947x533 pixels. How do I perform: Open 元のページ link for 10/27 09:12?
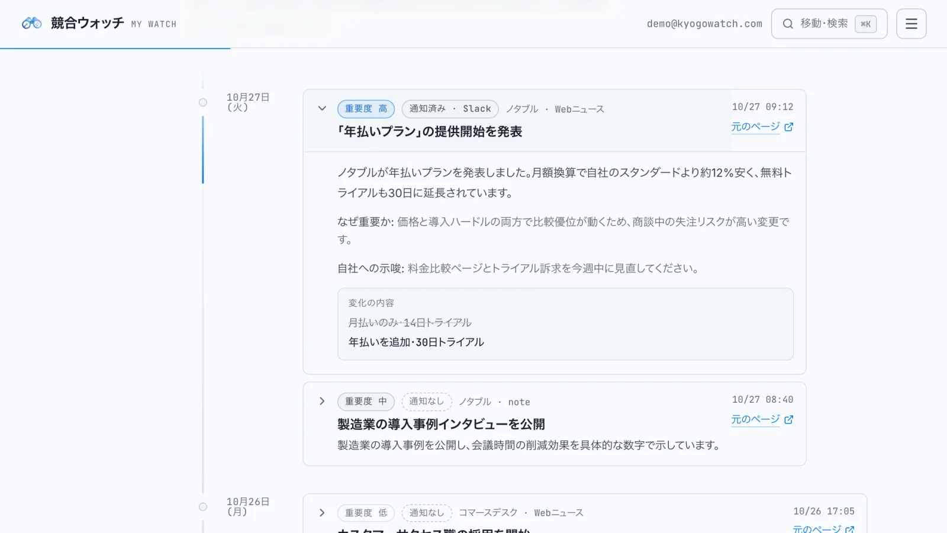point(762,127)
